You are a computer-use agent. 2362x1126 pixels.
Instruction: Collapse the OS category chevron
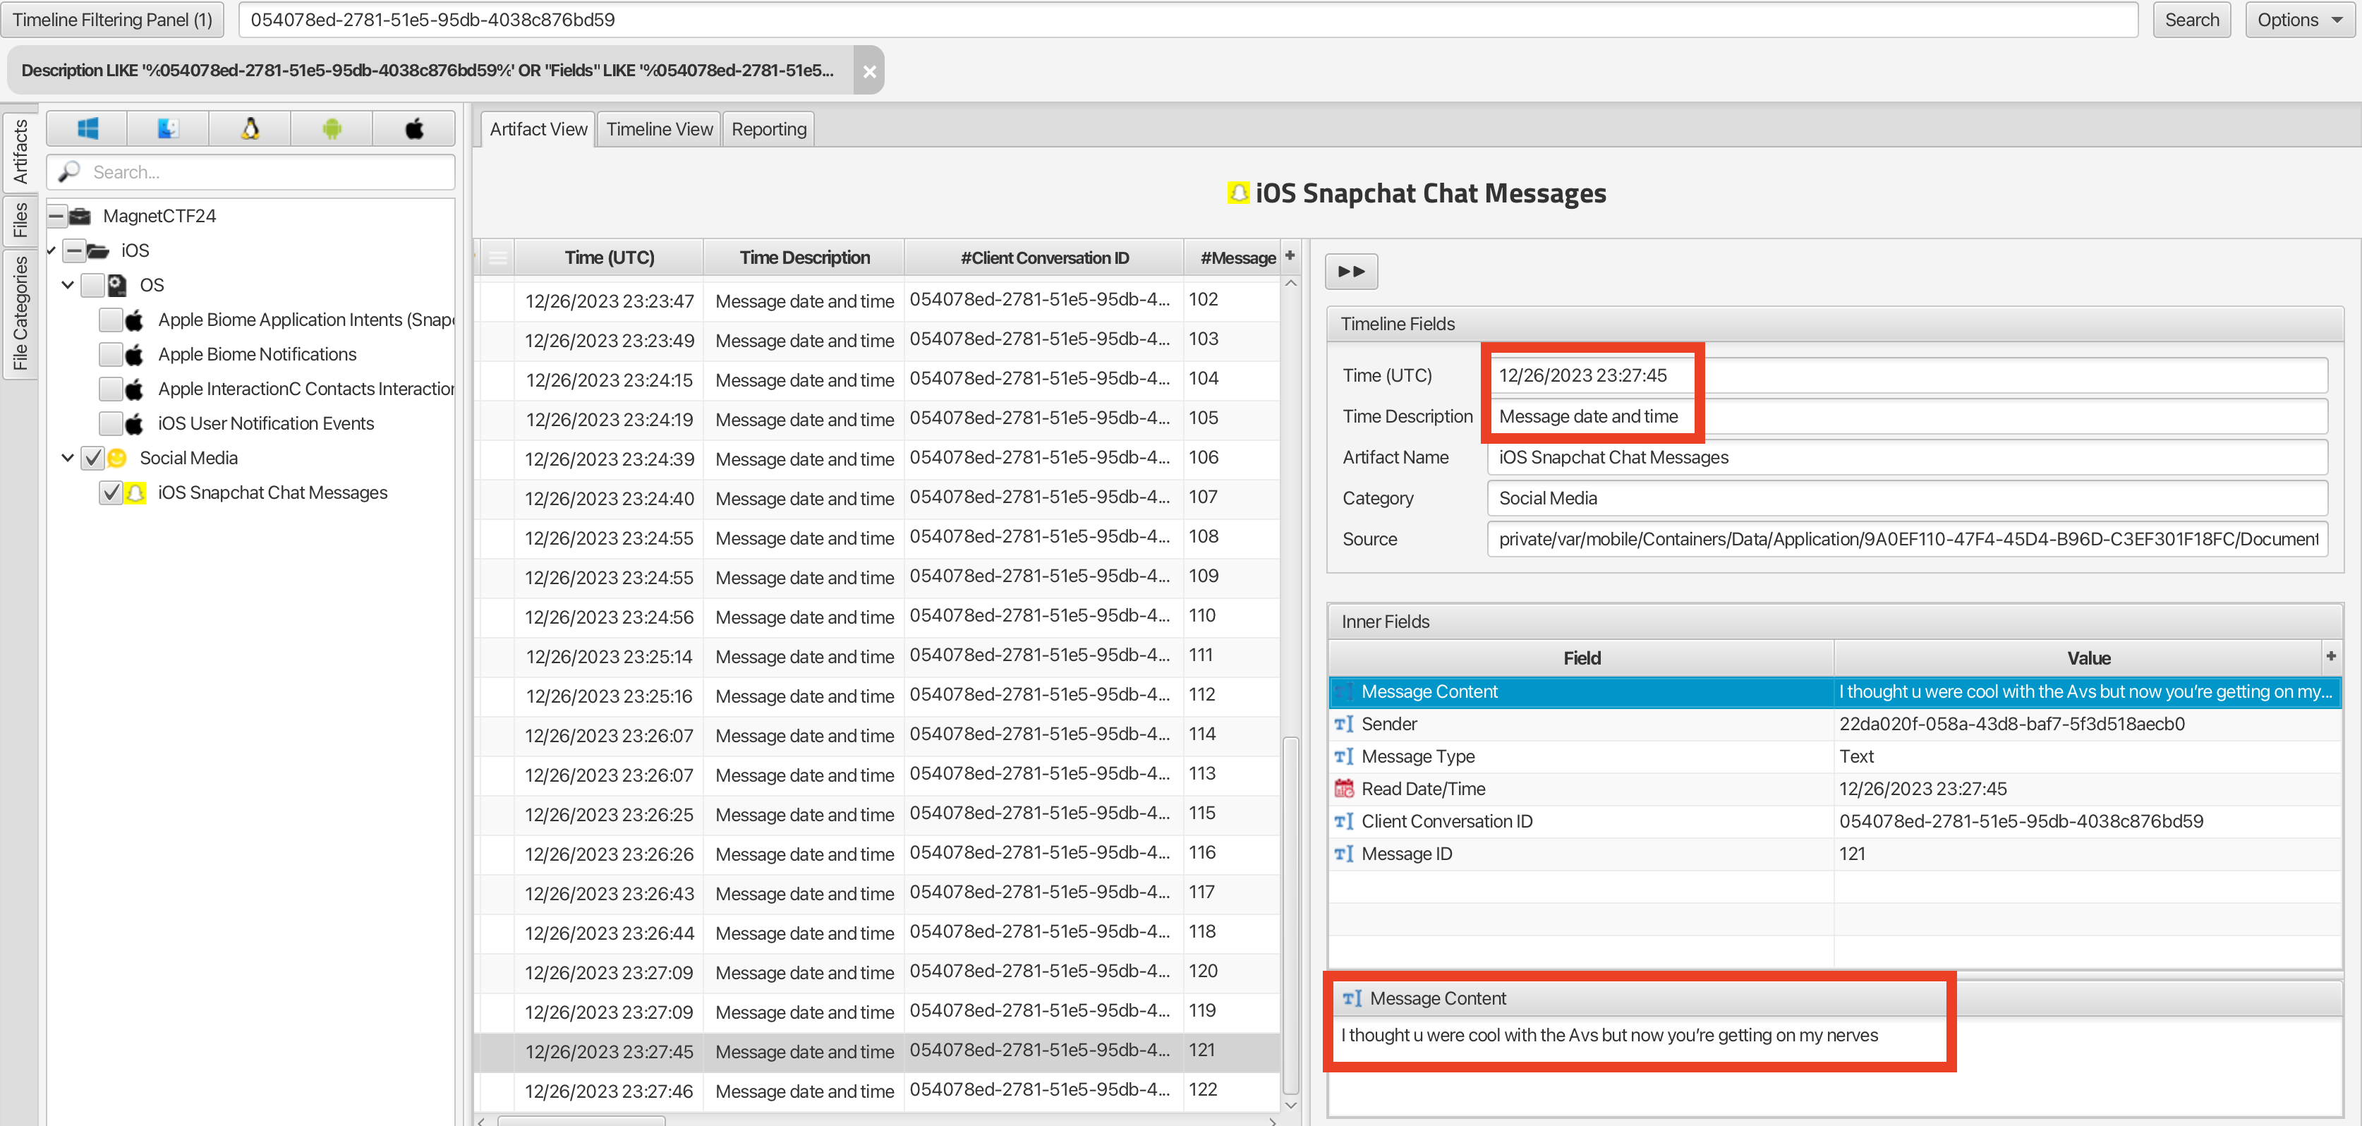(68, 285)
